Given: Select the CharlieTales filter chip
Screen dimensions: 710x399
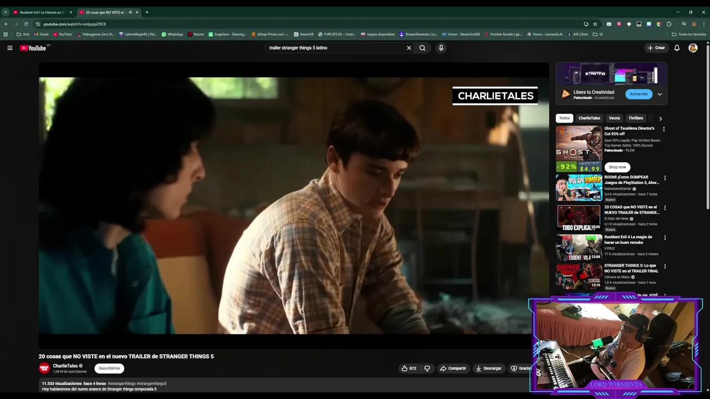Looking at the screenshot, I should (589, 118).
